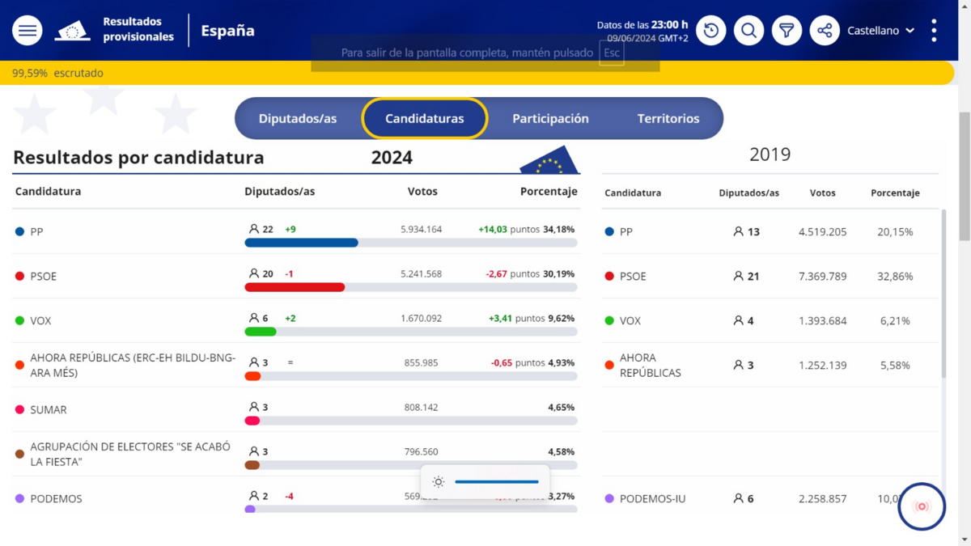Click the PODEMOS-IU seats person icon

point(738,498)
